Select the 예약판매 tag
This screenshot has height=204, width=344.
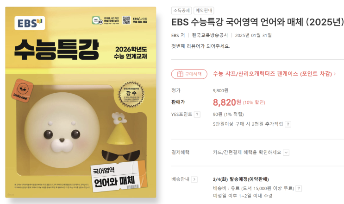pyautogui.click(x=204, y=11)
